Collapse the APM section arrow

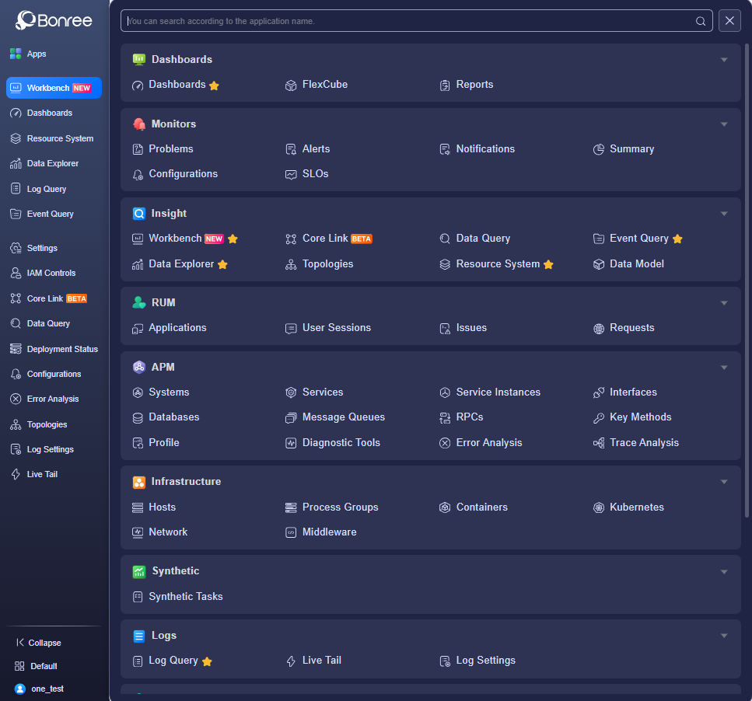724,368
